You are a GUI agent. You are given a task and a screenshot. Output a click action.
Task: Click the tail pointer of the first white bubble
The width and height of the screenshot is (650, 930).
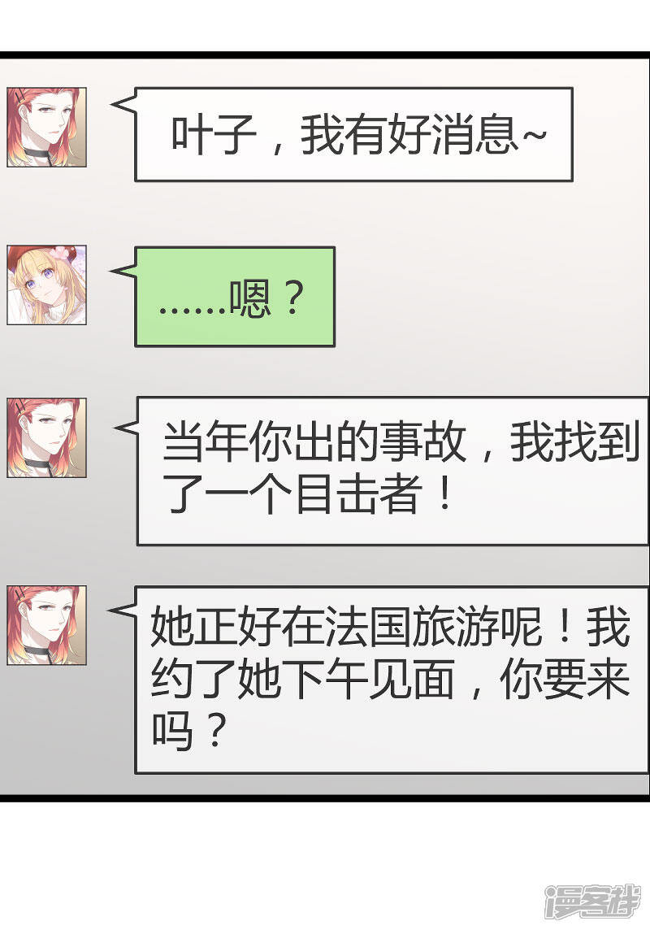(x=123, y=105)
